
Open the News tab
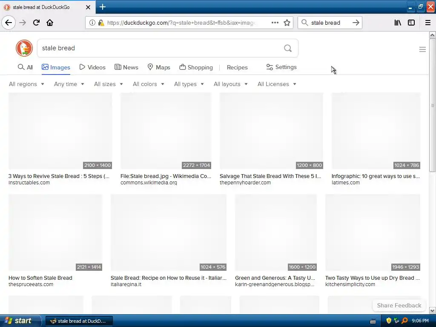126,67
